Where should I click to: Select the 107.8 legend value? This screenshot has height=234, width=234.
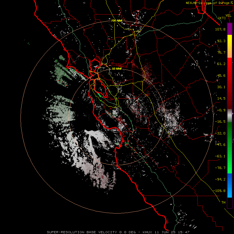pos(220,29)
